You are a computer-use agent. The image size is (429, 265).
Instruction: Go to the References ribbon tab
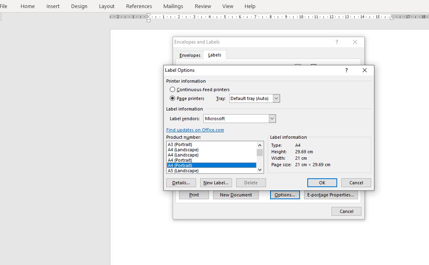[x=139, y=6]
